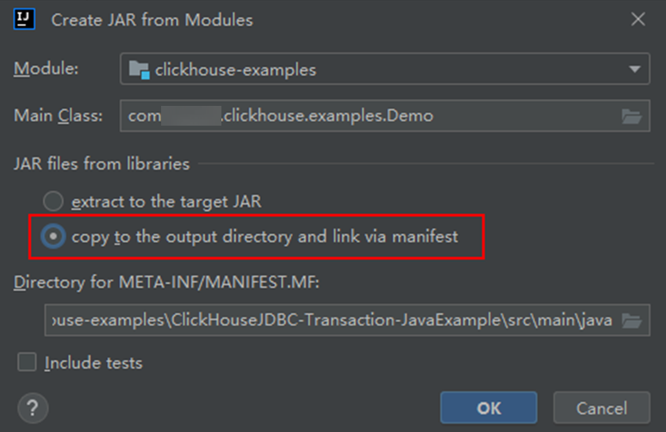Click the Module label
This screenshot has width=666, height=432.
click(x=46, y=69)
